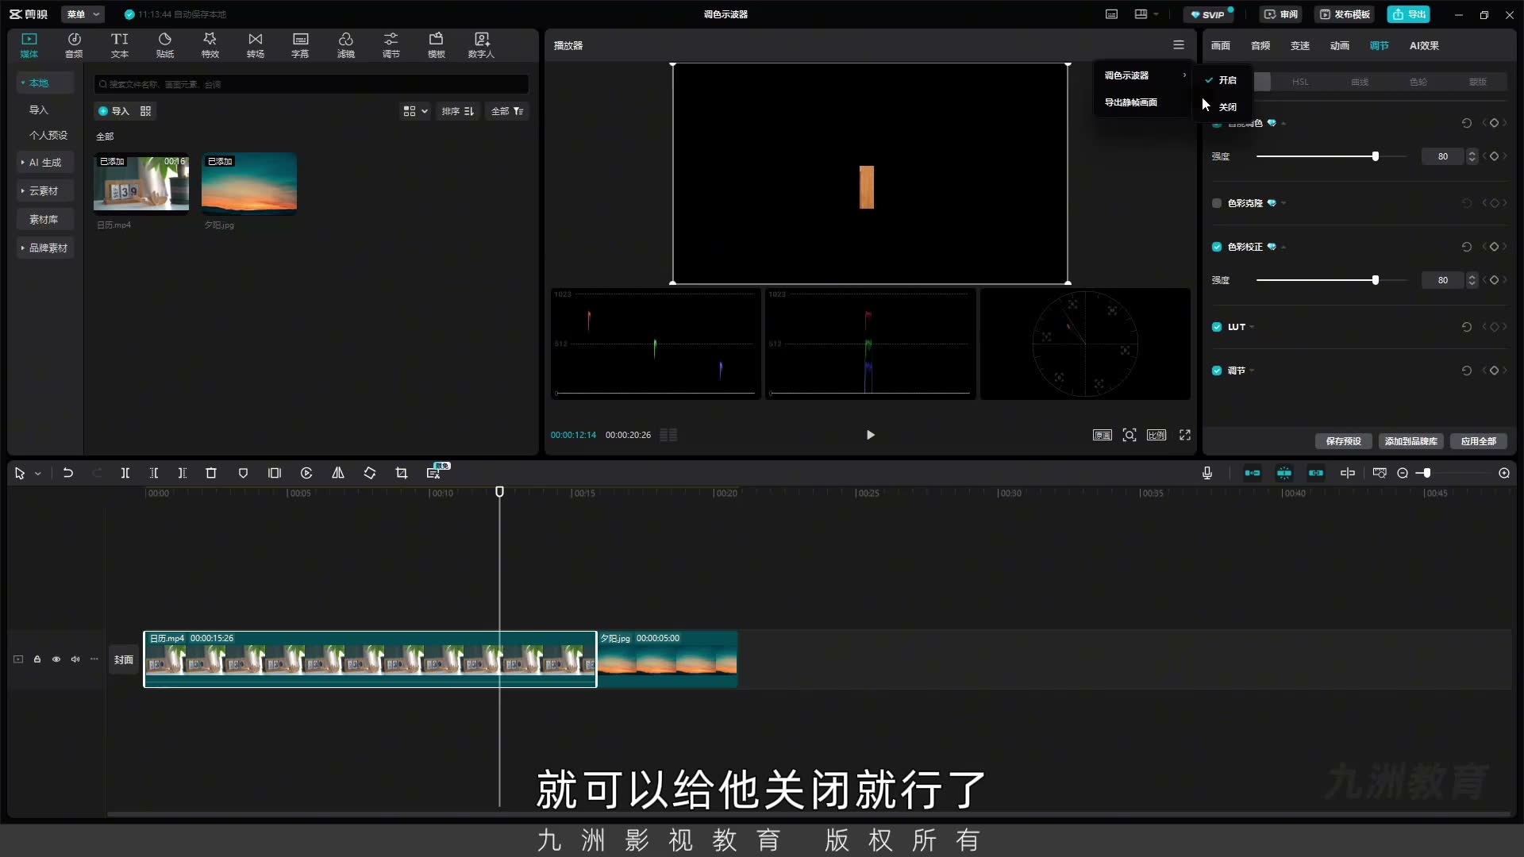Click the mirror flip icon in timeline toolbar
Image resolution: width=1524 pixels, height=857 pixels.
pos(338,473)
